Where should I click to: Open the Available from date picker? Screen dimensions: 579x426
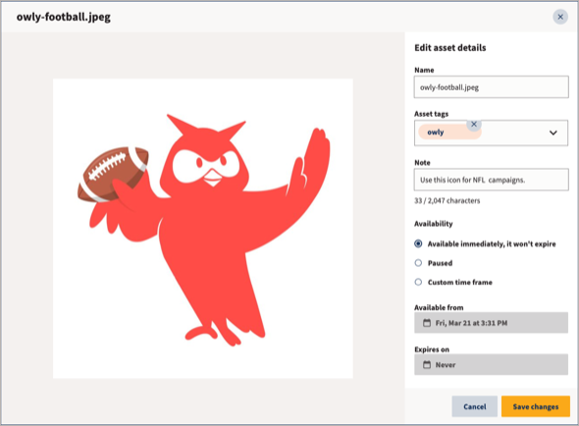pos(491,323)
